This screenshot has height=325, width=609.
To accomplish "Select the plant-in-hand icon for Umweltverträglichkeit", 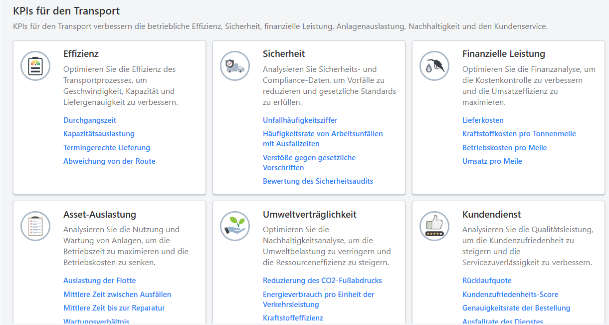I will (x=234, y=226).
